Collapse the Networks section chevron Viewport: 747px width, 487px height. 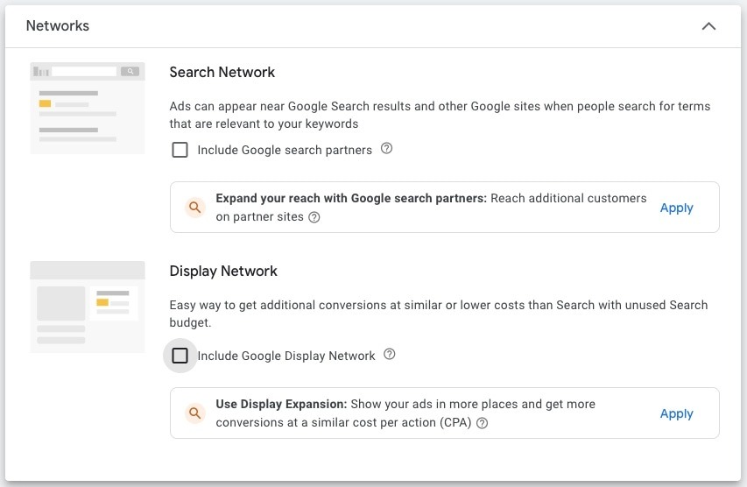(x=708, y=26)
